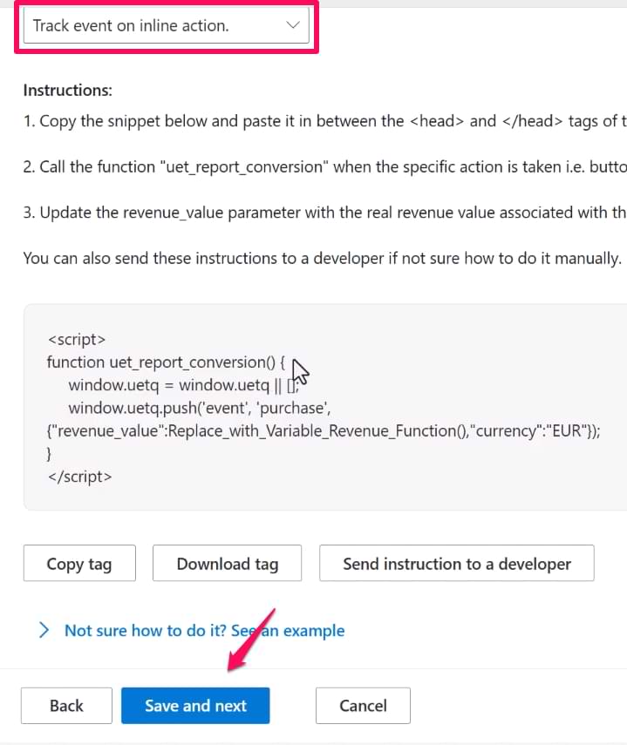This screenshot has width=627, height=745.
Task: Click 'Send instruction to a developer'
Action: [456, 564]
